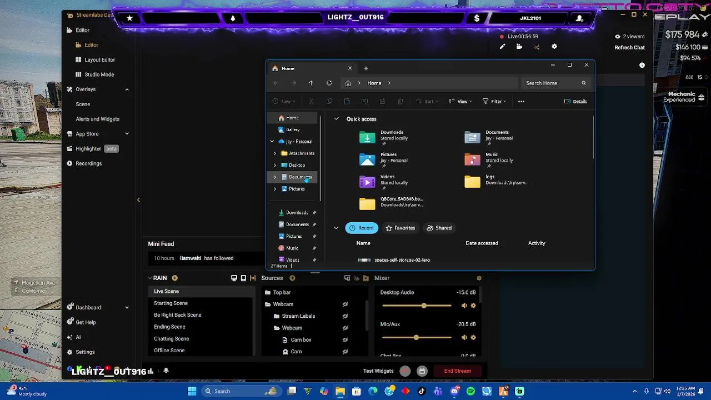Click the End Stream button
Image resolution: width=711 pixels, height=400 pixels.
click(457, 371)
